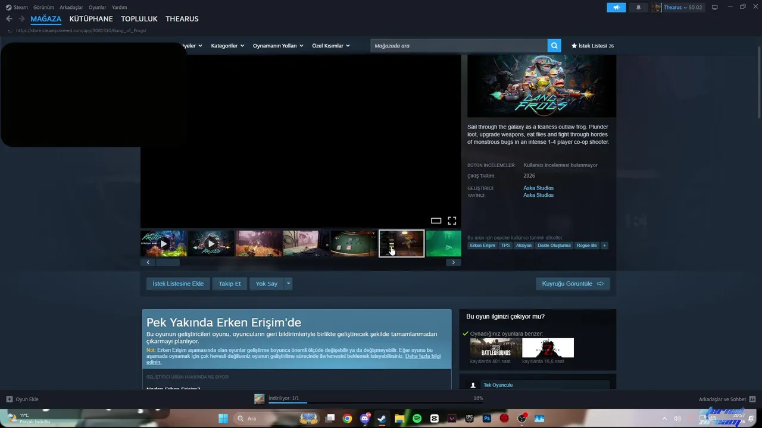Switch player to theater mode
This screenshot has height=428, width=762.
click(x=436, y=221)
